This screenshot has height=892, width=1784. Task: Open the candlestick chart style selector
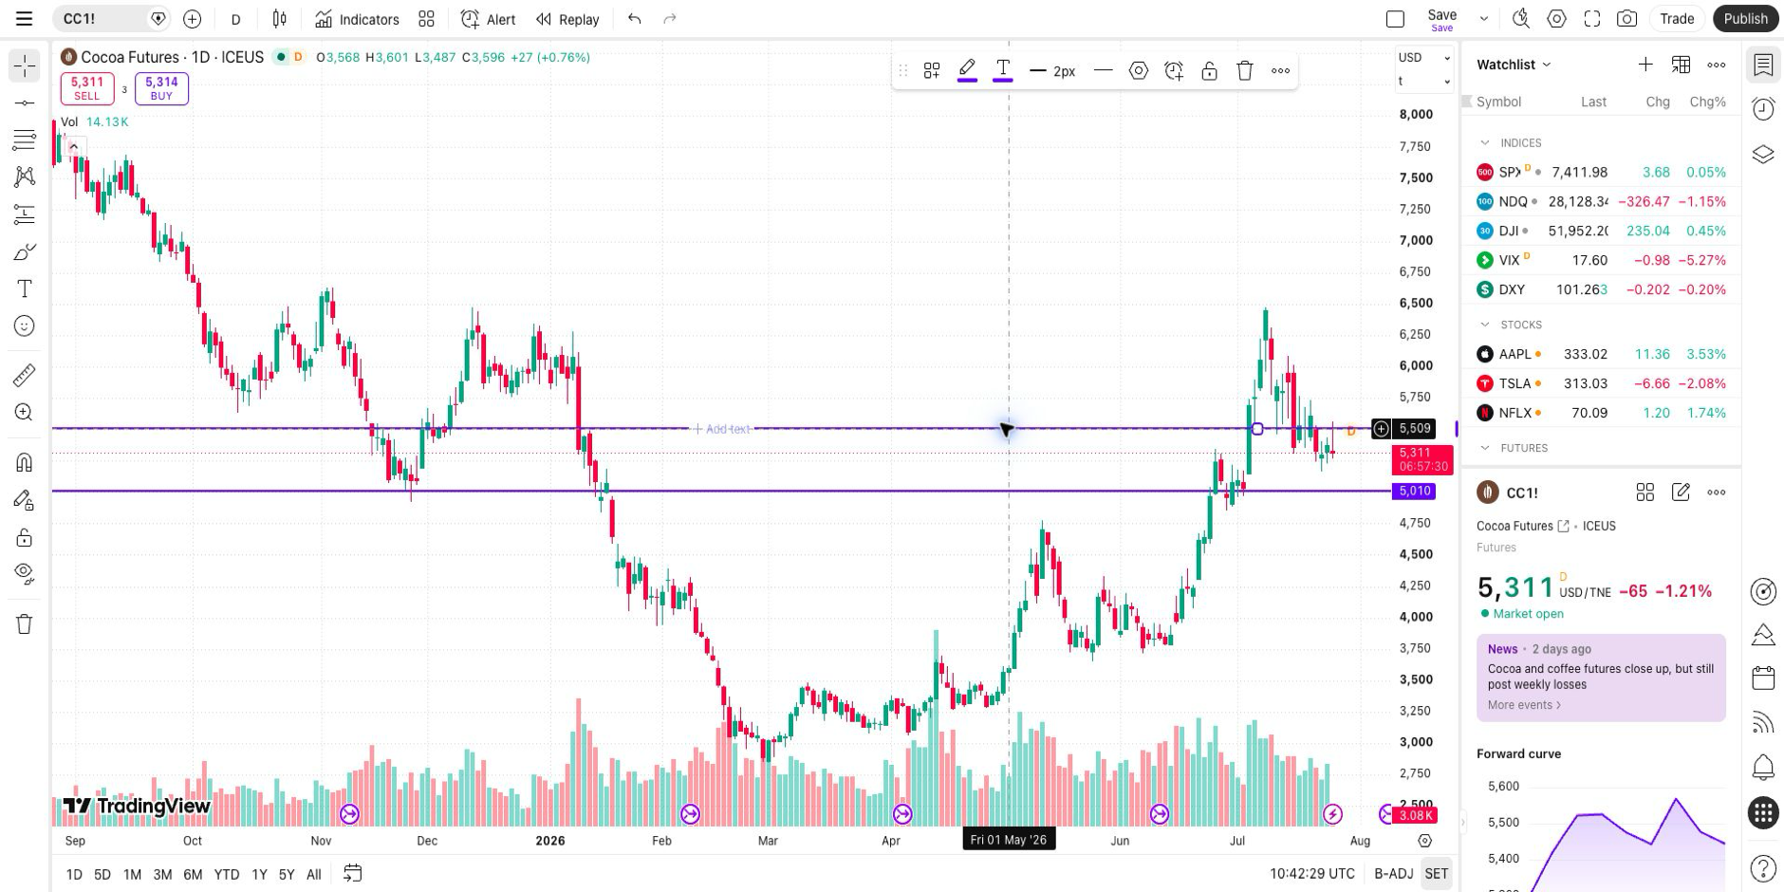click(x=280, y=19)
